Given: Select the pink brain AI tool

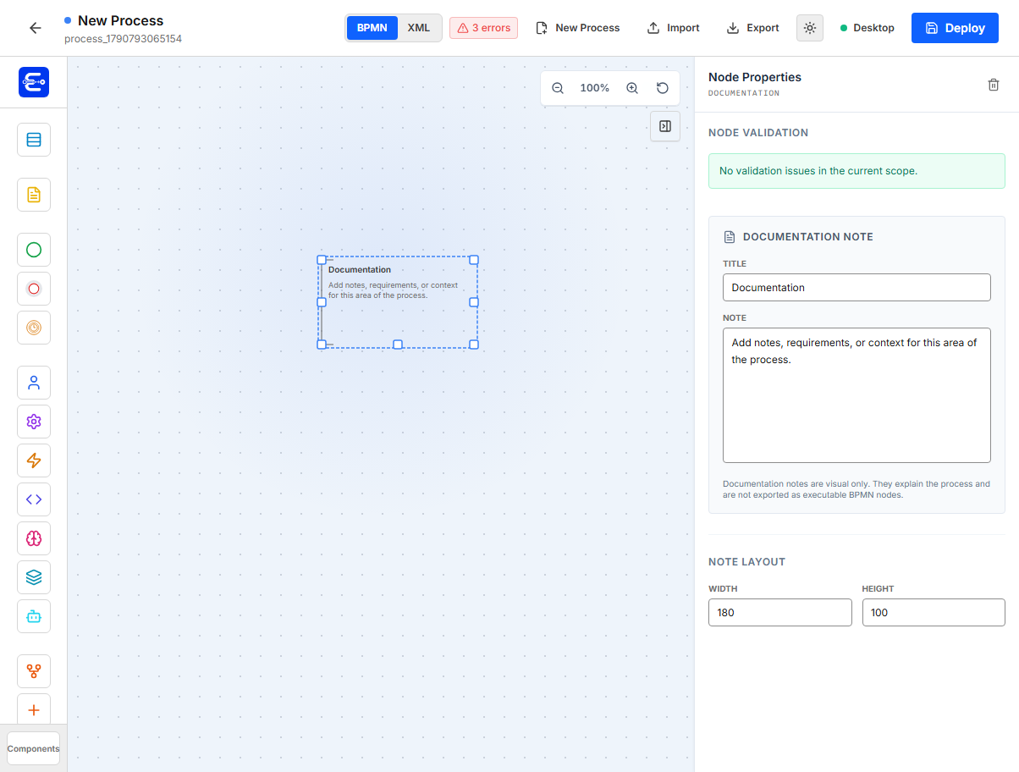Looking at the screenshot, I should pos(34,538).
